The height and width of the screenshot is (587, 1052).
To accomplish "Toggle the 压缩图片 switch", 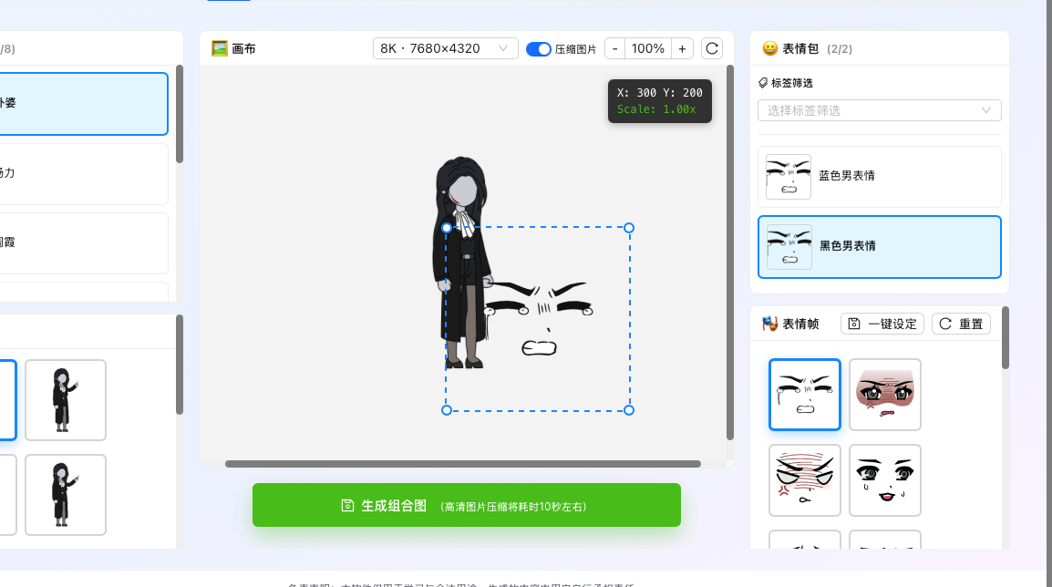I will tap(539, 48).
